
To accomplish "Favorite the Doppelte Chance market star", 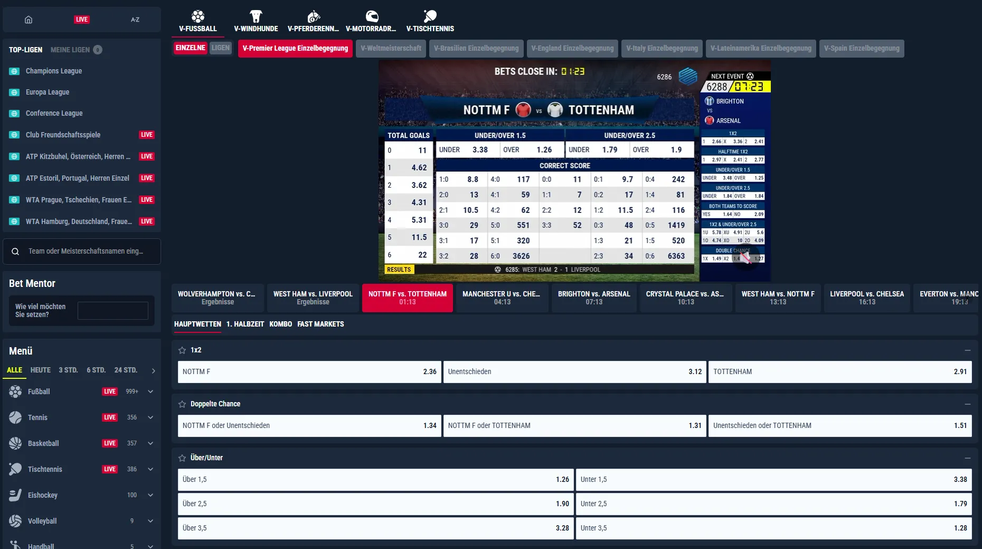I will [x=182, y=404].
